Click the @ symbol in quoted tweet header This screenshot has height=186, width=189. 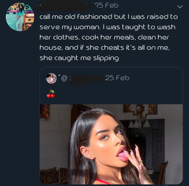(x=64, y=78)
